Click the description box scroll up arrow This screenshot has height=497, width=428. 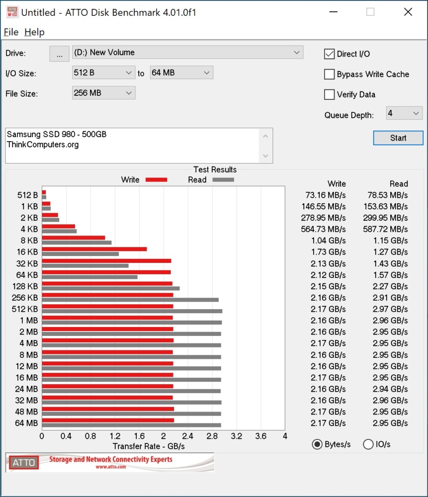click(x=265, y=136)
